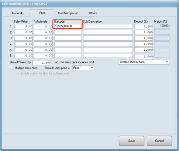Open the Member Special tab
179x151 pixels.
tap(68, 13)
